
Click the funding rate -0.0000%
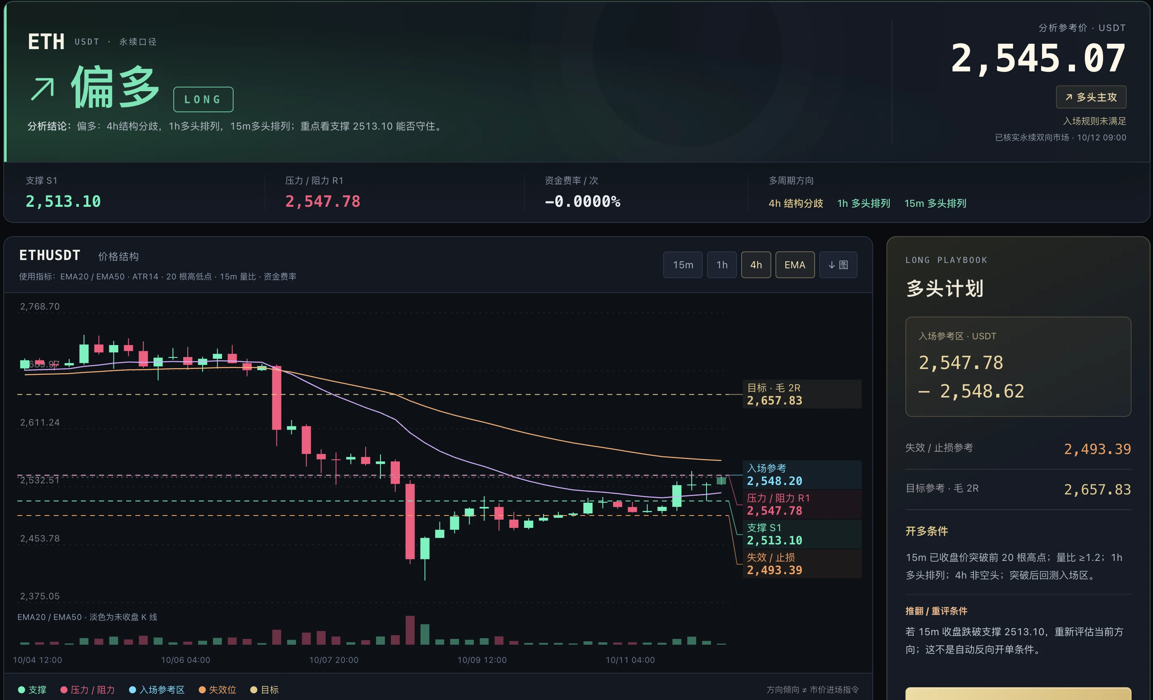583,201
